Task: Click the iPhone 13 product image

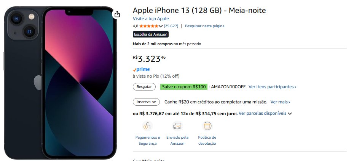Action: point(61,81)
